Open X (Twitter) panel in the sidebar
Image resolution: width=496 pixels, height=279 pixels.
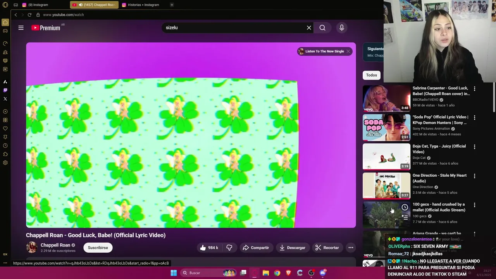pos(5,99)
